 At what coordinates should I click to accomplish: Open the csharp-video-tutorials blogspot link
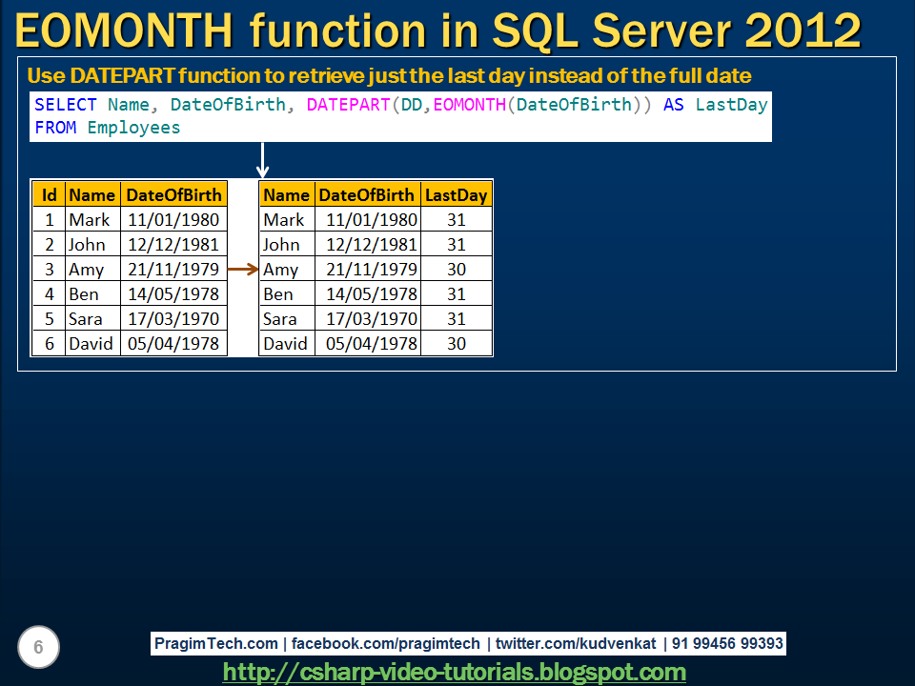pos(455,671)
